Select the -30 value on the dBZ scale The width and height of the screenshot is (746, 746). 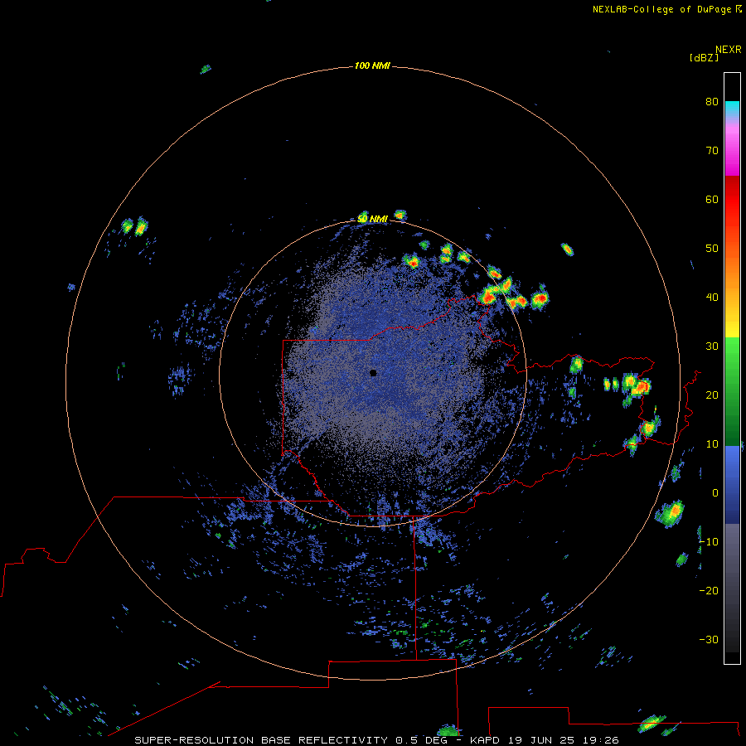click(709, 639)
